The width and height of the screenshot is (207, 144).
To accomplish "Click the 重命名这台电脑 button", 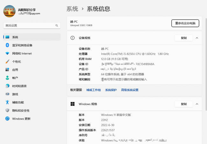I will tap(185, 23).
